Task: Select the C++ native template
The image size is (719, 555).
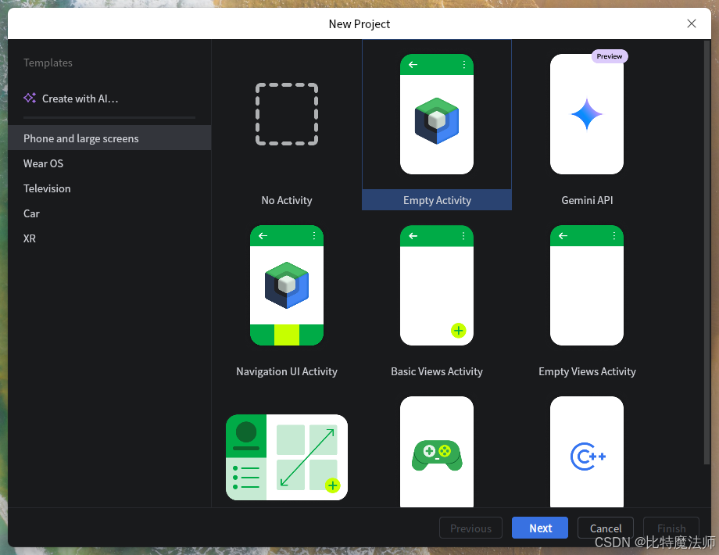Action: click(x=586, y=452)
